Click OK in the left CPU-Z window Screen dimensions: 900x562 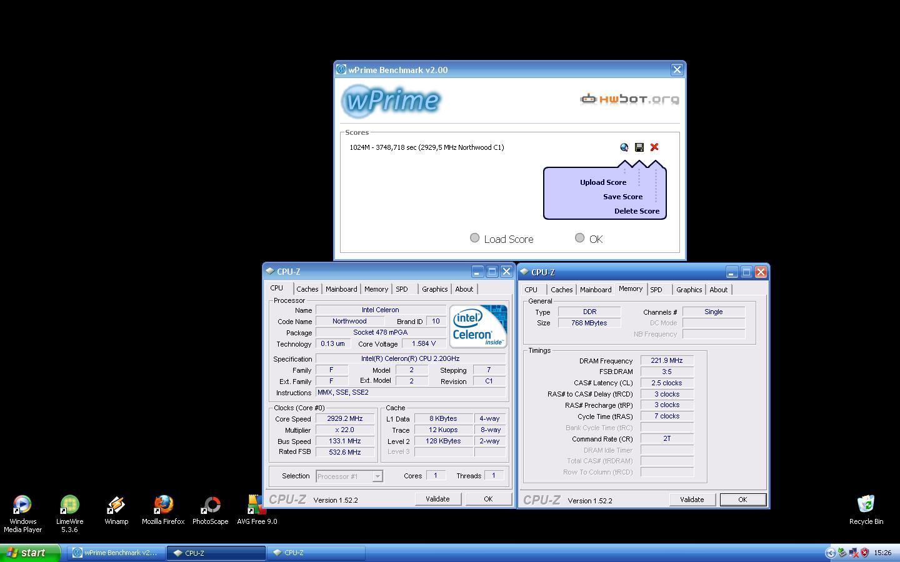coord(488,499)
